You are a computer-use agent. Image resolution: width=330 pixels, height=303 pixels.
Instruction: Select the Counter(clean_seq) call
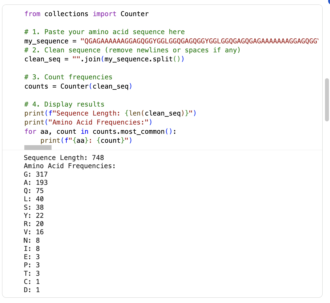[96, 86]
